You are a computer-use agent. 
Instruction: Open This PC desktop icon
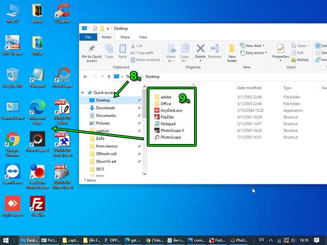tap(12, 13)
